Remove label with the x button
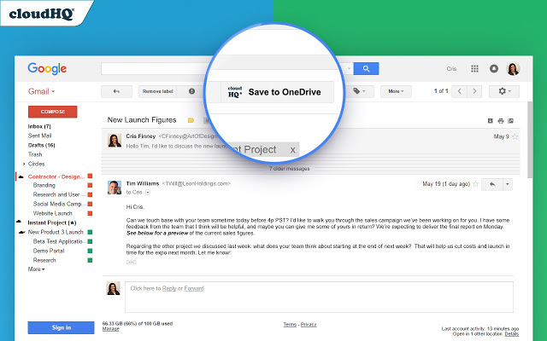 click(x=292, y=150)
